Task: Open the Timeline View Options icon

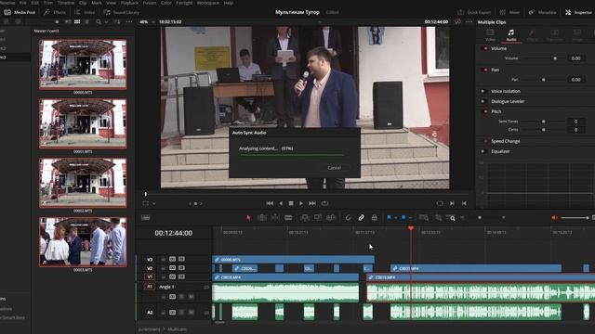Action: pos(146,218)
